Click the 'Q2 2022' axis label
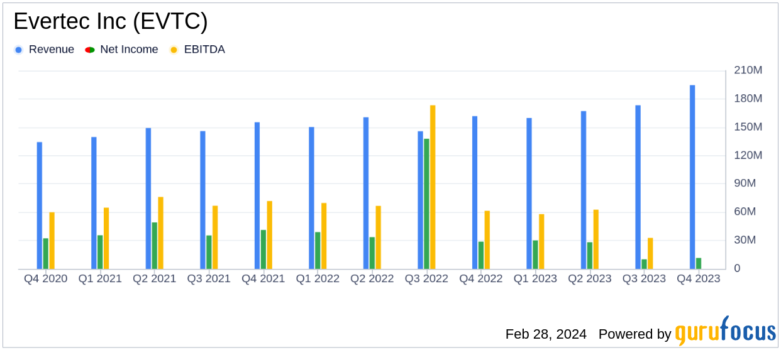Screen dimensions: 781x350 click(372, 279)
